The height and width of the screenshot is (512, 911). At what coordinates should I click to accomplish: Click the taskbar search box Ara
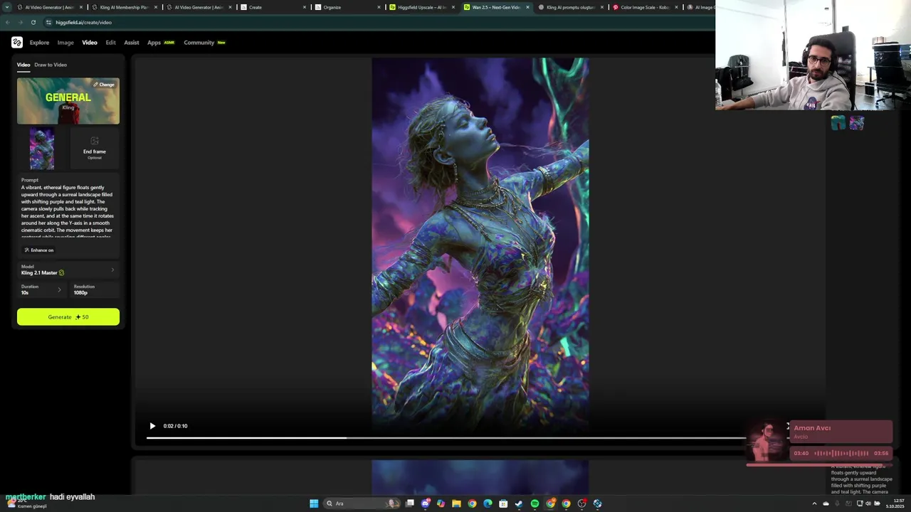(362, 503)
